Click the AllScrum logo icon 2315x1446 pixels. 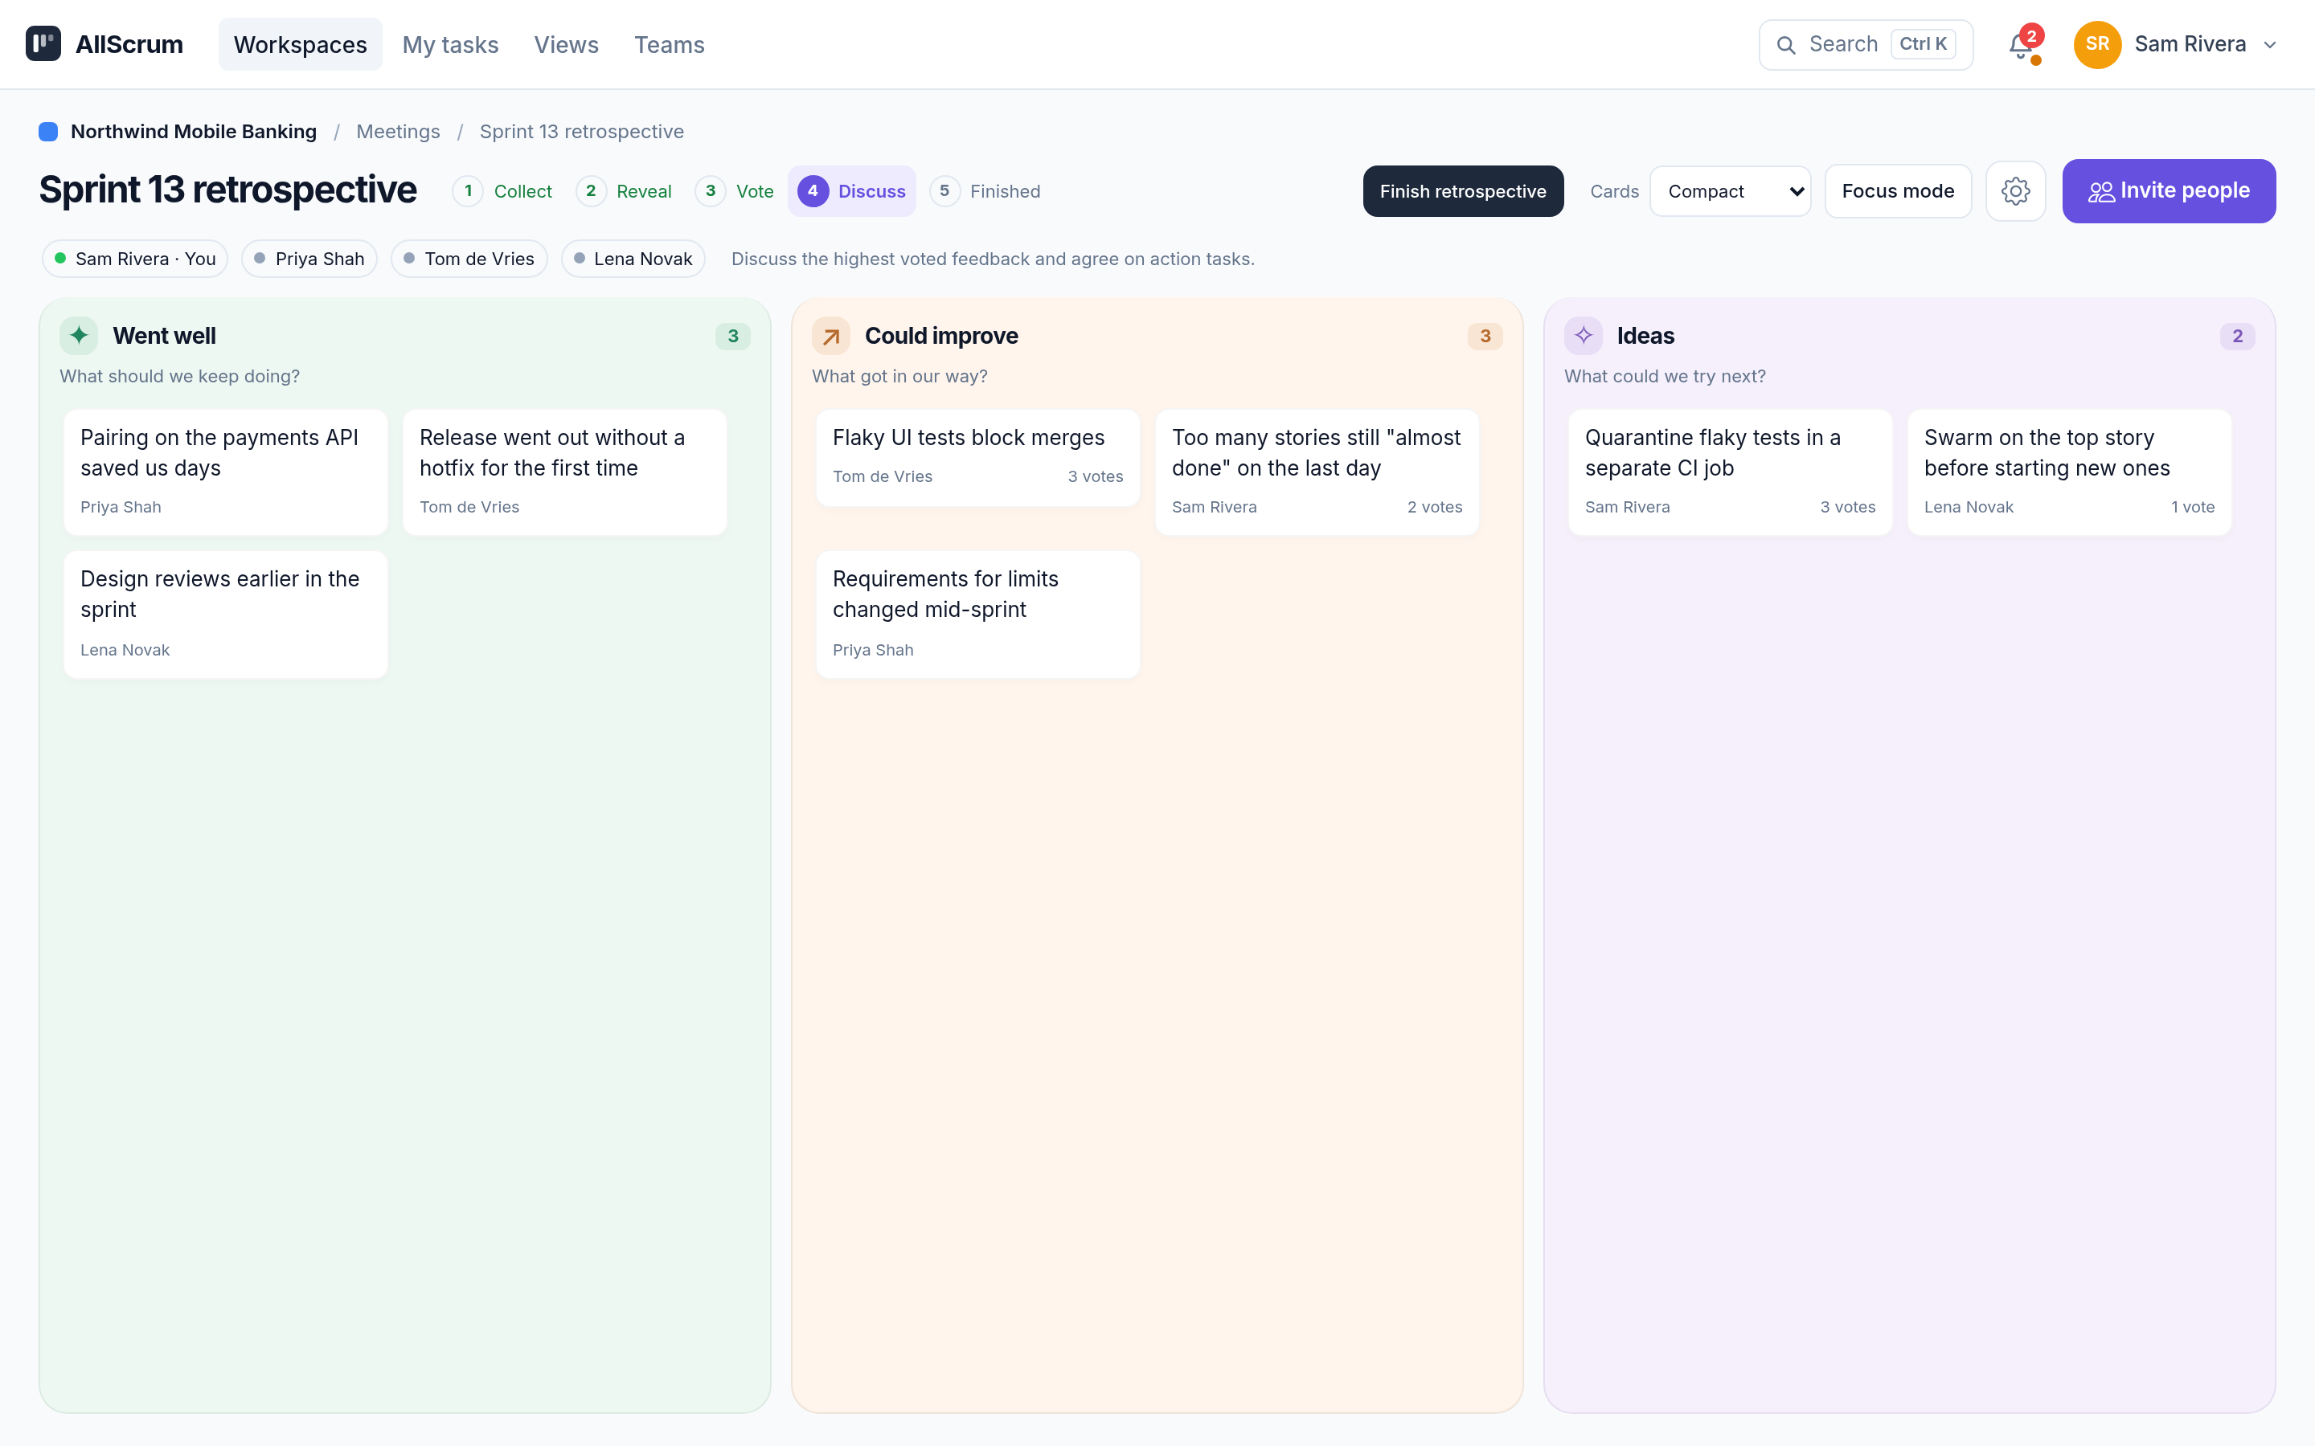(x=43, y=44)
